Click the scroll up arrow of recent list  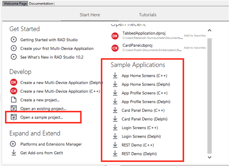click(x=209, y=30)
